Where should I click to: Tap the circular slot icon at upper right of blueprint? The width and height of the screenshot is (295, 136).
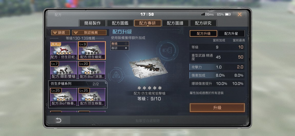click(167, 50)
